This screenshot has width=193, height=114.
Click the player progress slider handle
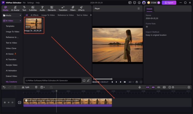[x=112, y=79]
